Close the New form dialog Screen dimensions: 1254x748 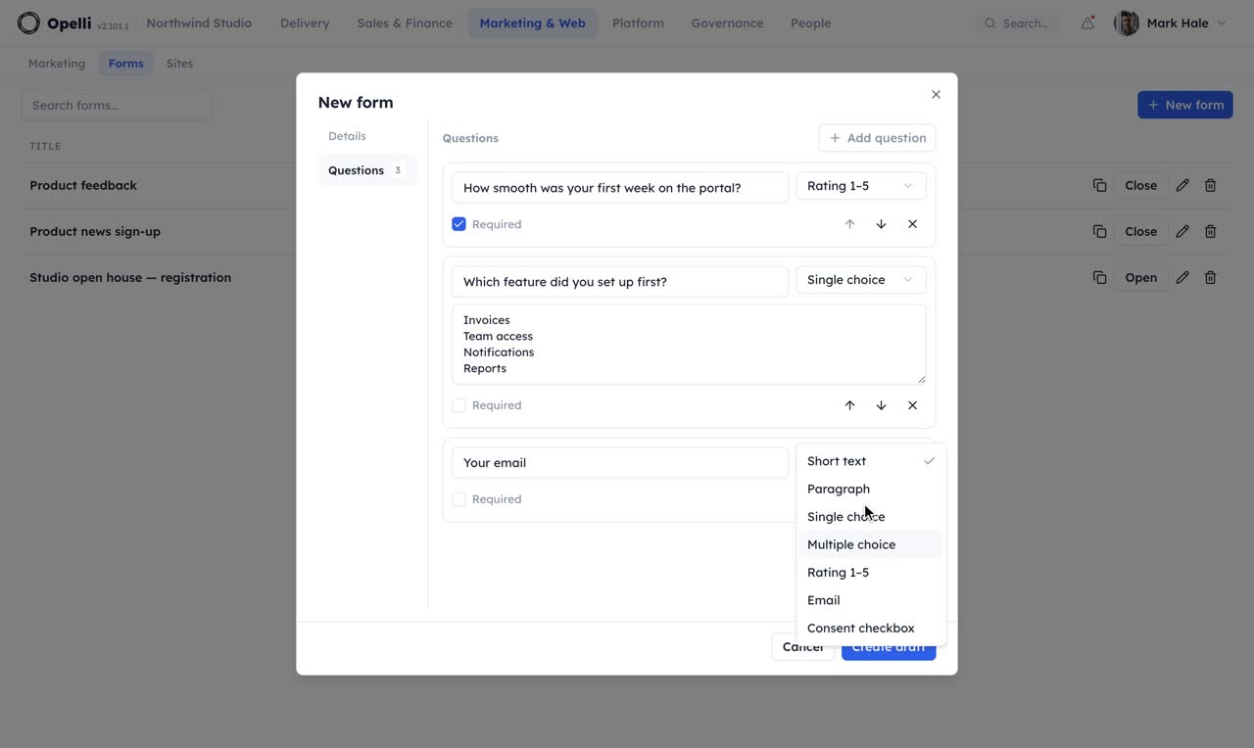[x=936, y=94]
